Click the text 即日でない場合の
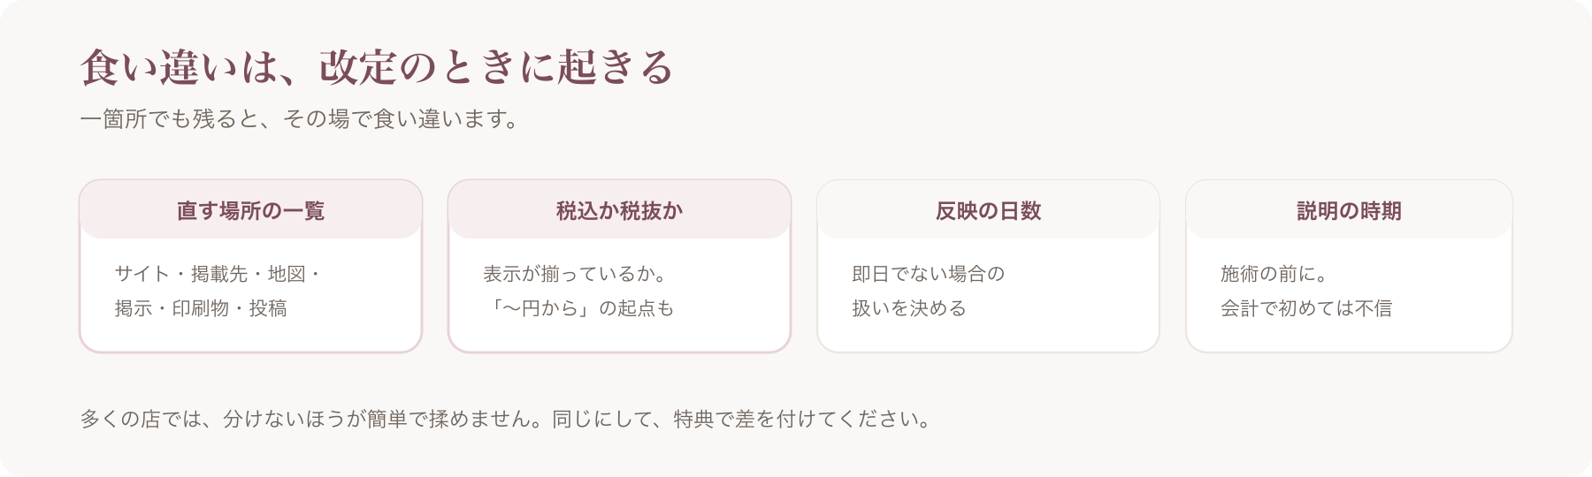The height and width of the screenshot is (477, 1592). [929, 274]
